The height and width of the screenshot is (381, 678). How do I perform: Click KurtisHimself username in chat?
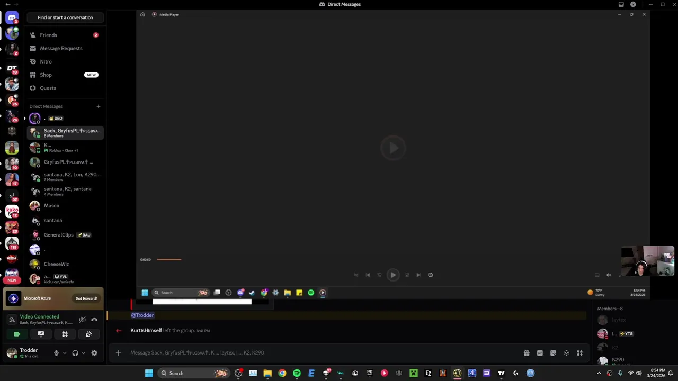146,331
